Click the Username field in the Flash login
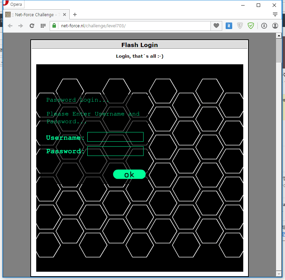Screen dimensions: 285x280 coord(116,137)
